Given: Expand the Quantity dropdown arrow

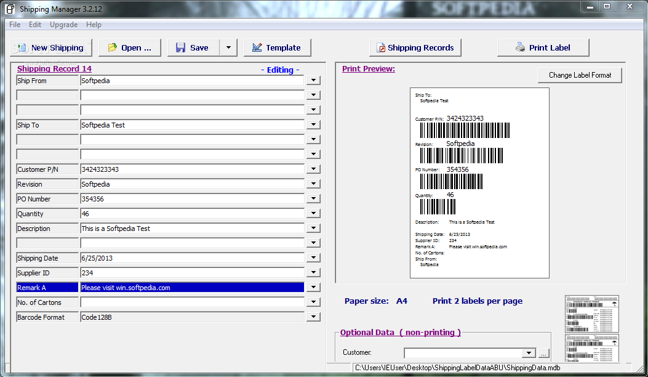Looking at the screenshot, I should [x=314, y=214].
